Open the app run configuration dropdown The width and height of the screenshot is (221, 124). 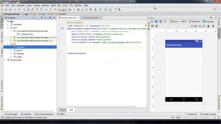click(63, 10)
